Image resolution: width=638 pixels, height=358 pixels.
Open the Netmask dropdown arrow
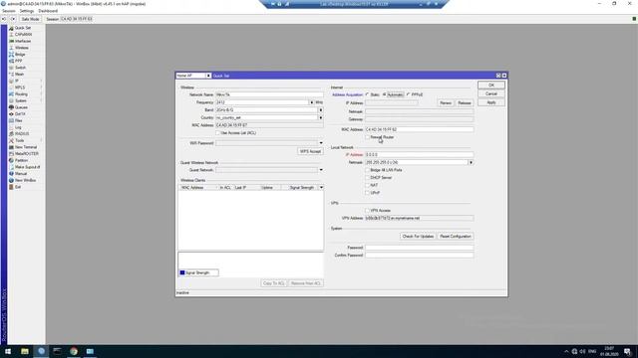471,162
